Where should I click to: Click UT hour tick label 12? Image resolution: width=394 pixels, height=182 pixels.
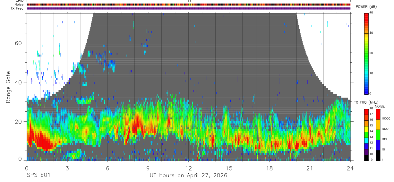(x=188, y=168)
